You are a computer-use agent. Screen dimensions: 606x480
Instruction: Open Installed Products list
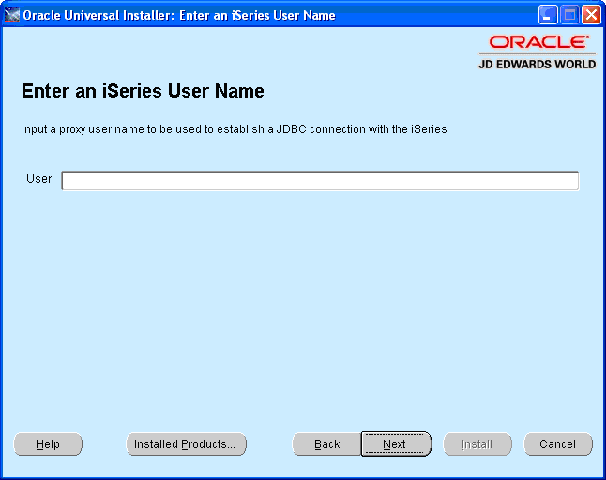[x=187, y=444]
